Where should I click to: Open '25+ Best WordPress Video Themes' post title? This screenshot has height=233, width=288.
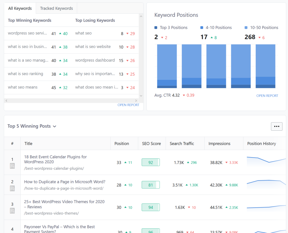64,204
